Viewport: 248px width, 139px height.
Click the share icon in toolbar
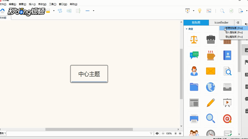tap(231, 11)
